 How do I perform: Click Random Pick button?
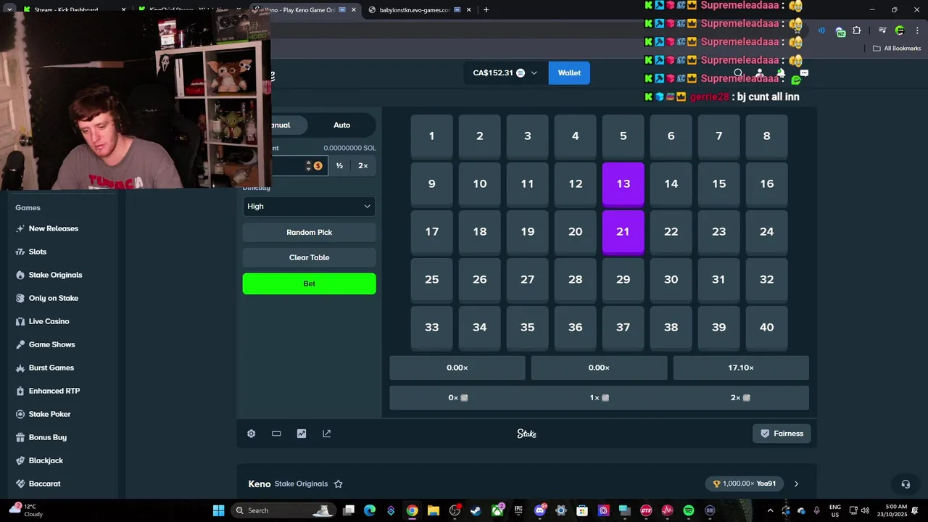click(310, 233)
